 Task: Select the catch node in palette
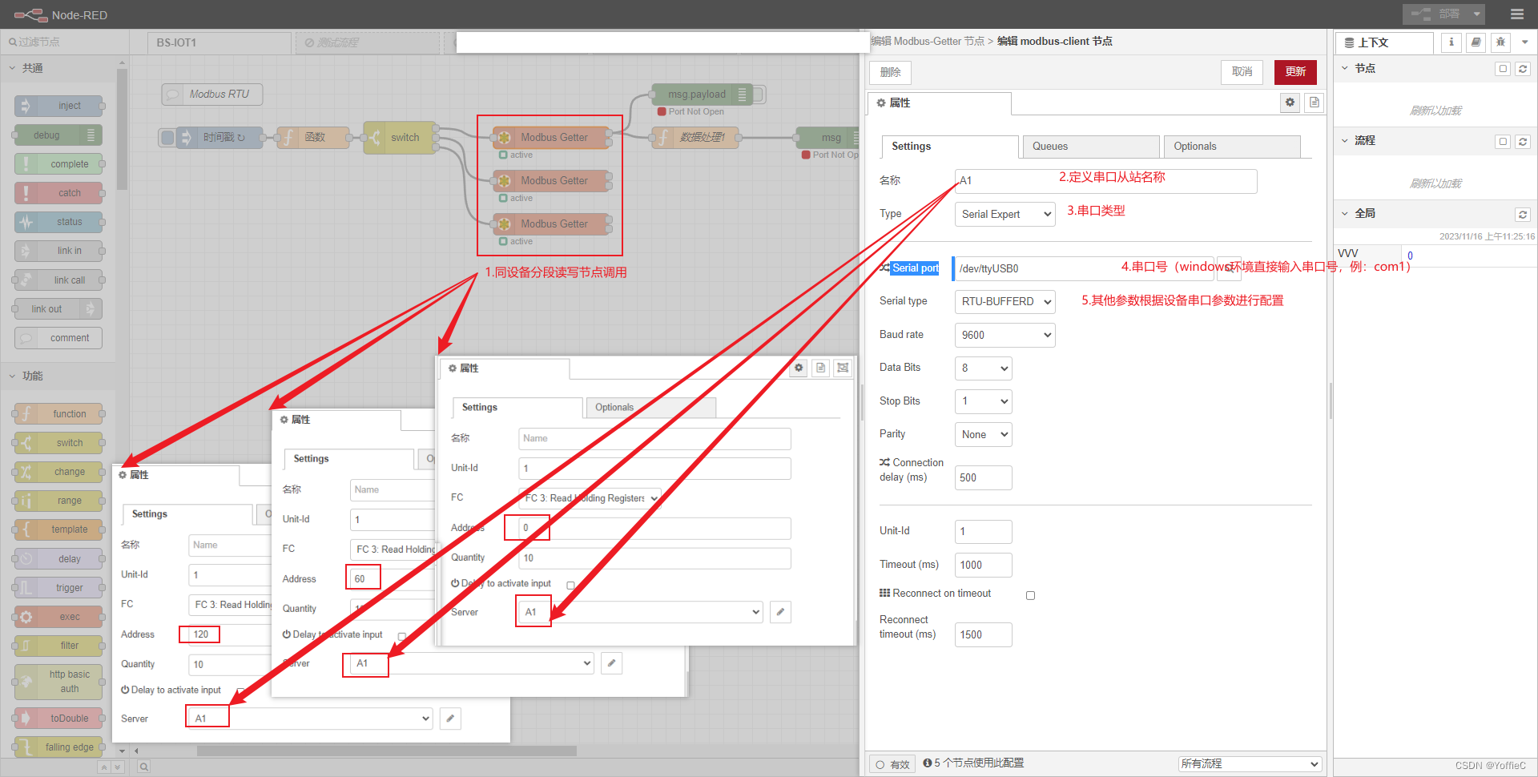click(58, 193)
